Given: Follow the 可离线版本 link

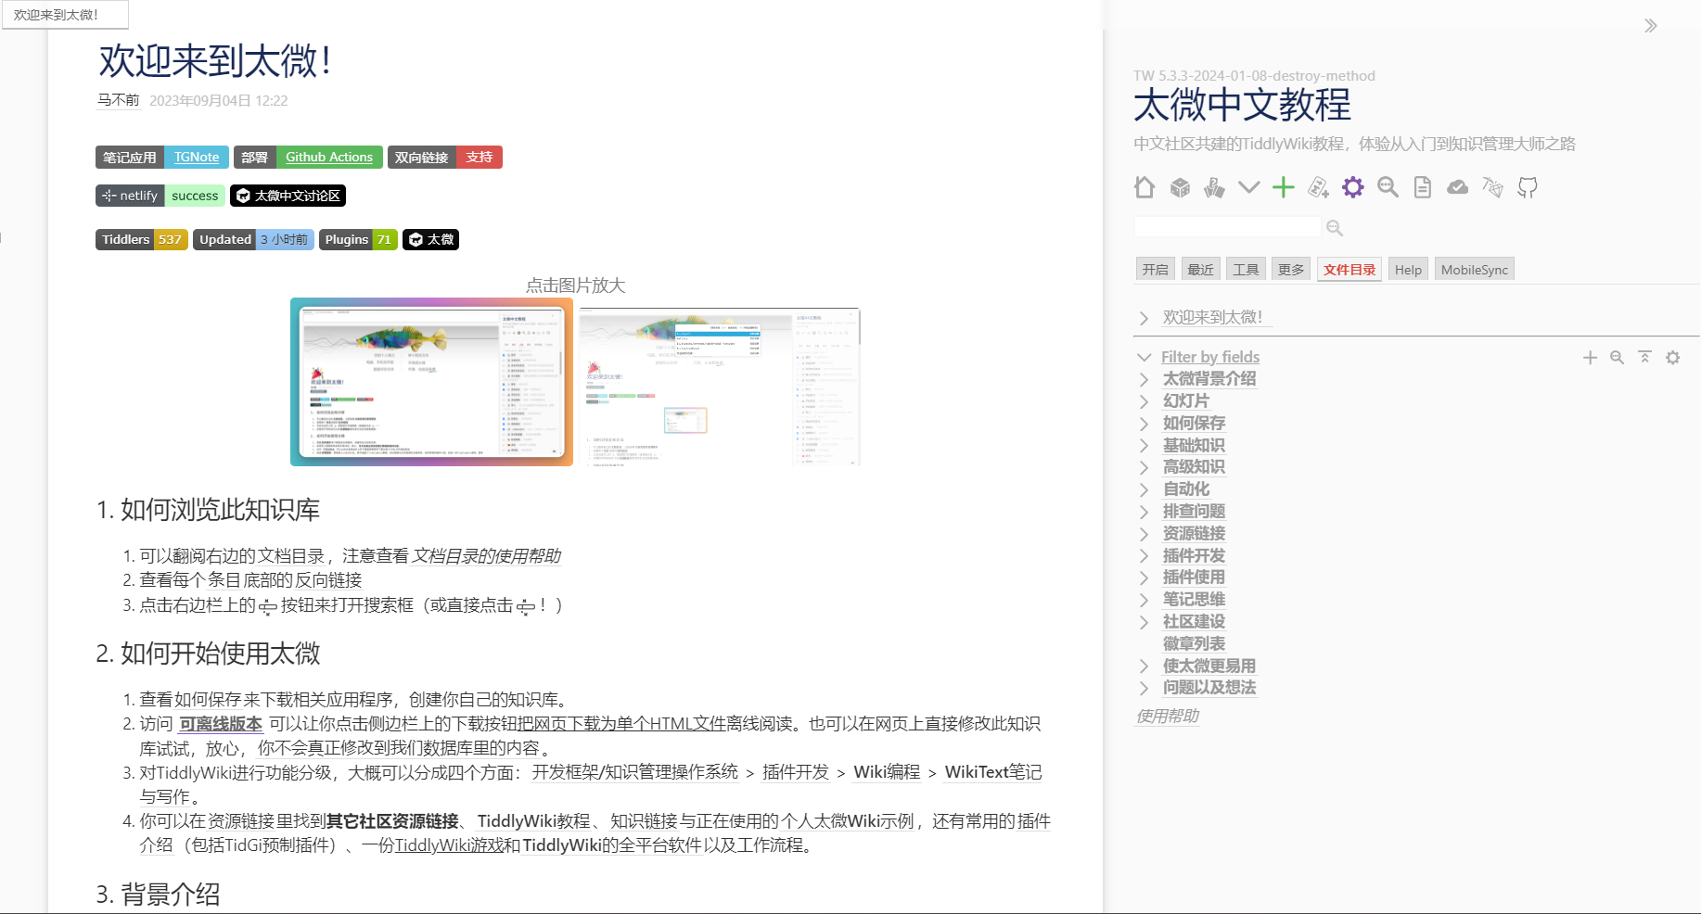Looking at the screenshot, I should (221, 724).
